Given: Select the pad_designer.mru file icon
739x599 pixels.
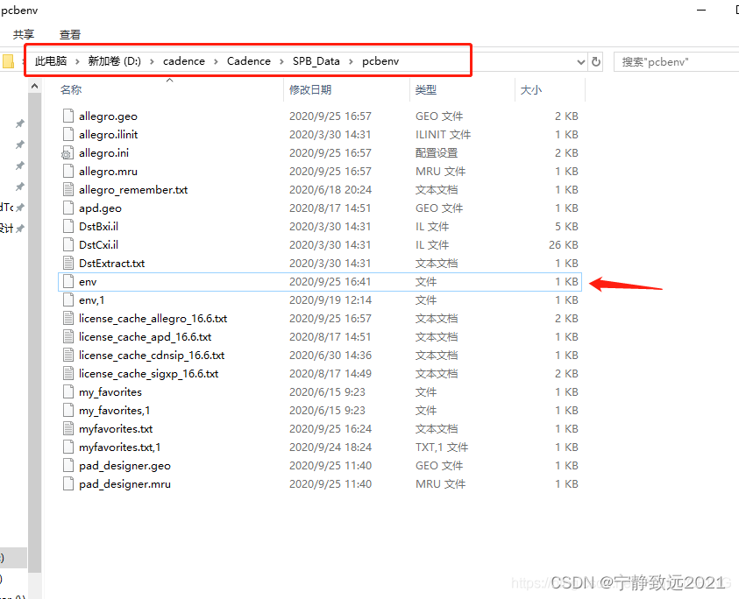Looking at the screenshot, I should click(69, 483).
